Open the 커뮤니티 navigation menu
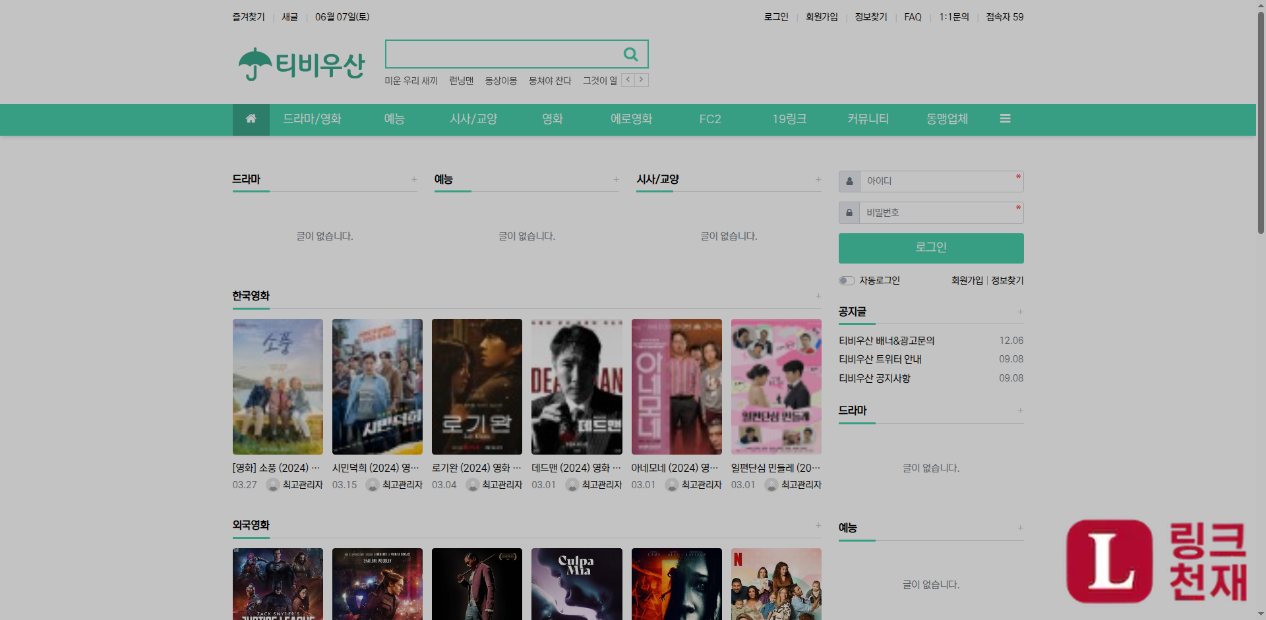This screenshot has height=620, width=1266. pyautogui.click(x=868, y=119)
